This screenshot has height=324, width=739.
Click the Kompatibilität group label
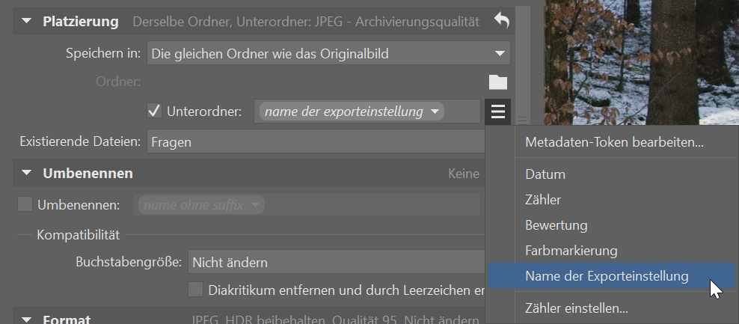pyautogui.click(x=79, y=235)
